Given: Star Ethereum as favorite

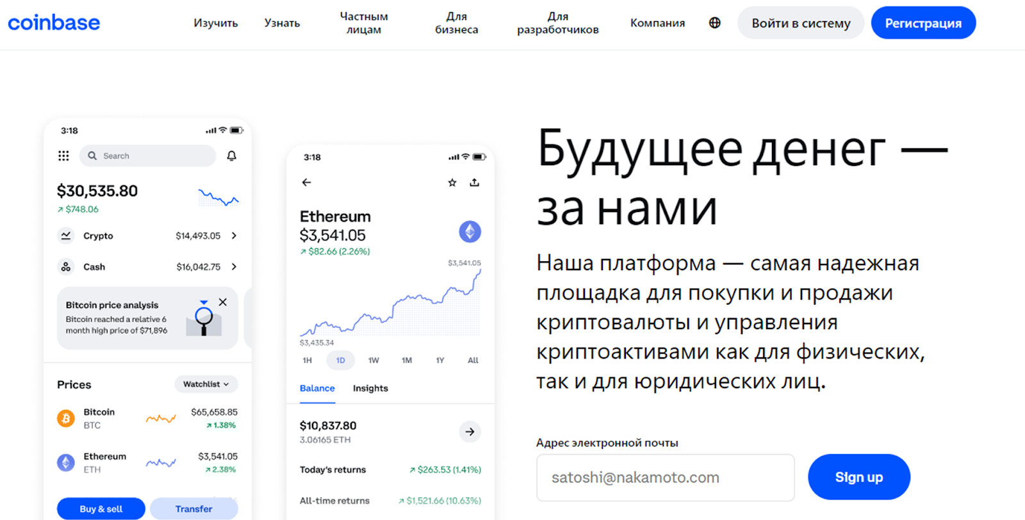Looking at the screenshot, I should pyautogui.click(x=452, y=183).
